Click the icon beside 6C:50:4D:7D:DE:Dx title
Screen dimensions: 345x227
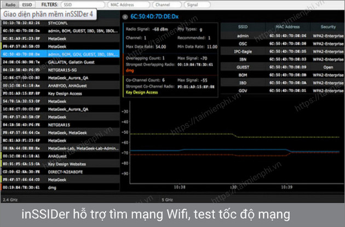(x=125, y=16)
